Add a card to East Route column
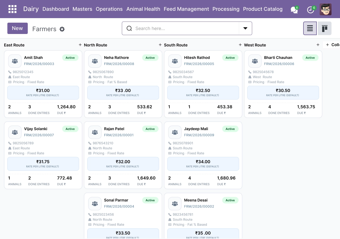 (x=80, y=45)
